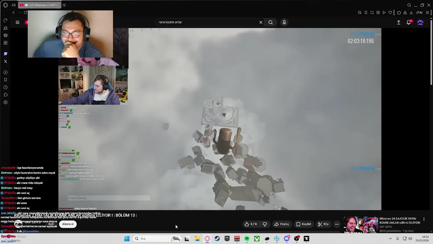
Task: Open YouTube account avatar menu
Action: tap(420, 22)
